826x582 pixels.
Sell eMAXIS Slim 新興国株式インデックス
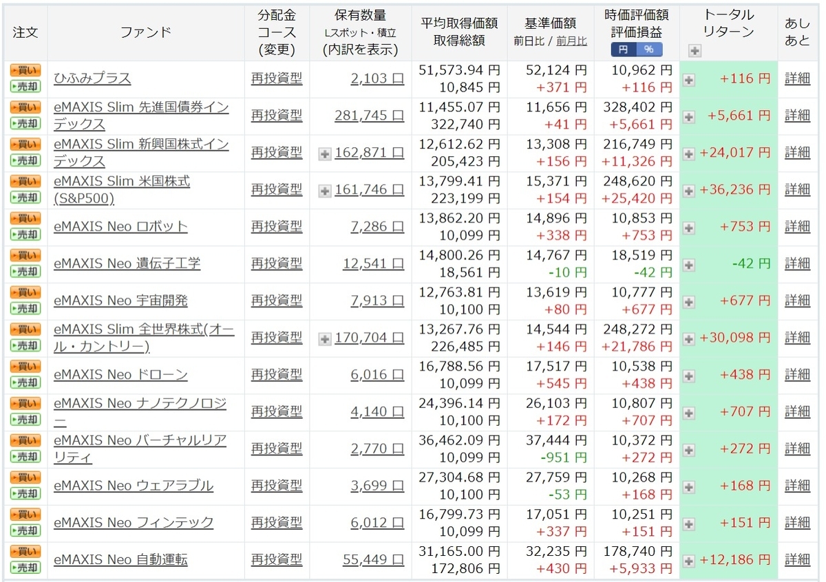[x=25, y=161]
